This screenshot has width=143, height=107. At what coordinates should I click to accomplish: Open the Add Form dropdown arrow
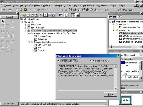13,10
